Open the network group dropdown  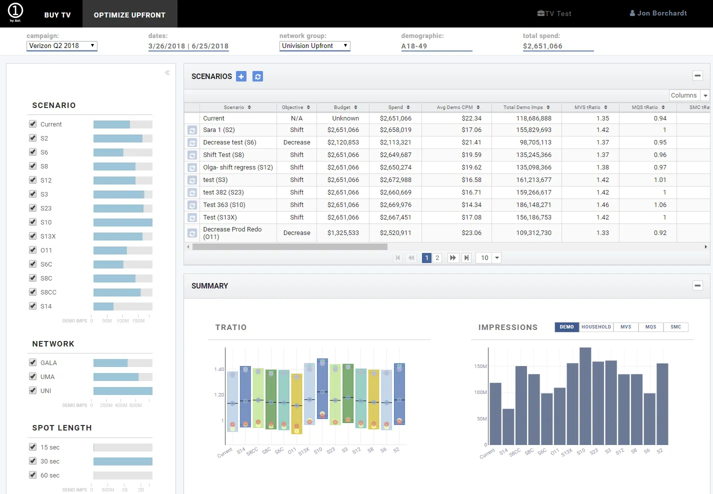315,46
